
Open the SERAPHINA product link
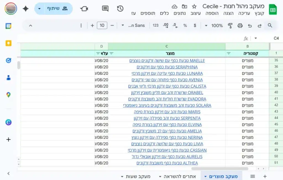click(x=167, y=67)
